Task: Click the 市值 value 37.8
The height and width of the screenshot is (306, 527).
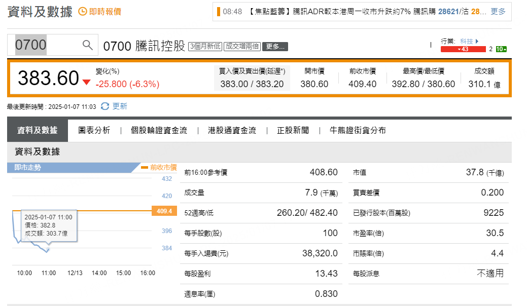Action: [475, 172]
